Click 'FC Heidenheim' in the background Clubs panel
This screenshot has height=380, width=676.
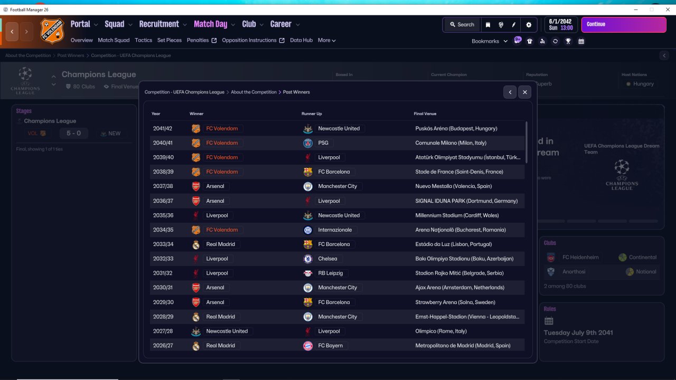click(x=580, y=258)
